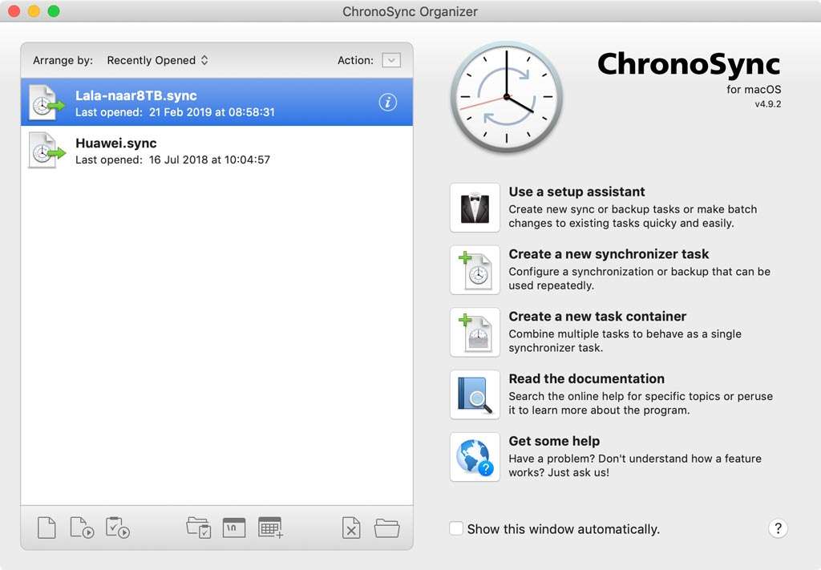Click the new task container icon
Image resolution: width=821 pixels, height=570 pixels.
pos(475,333)
